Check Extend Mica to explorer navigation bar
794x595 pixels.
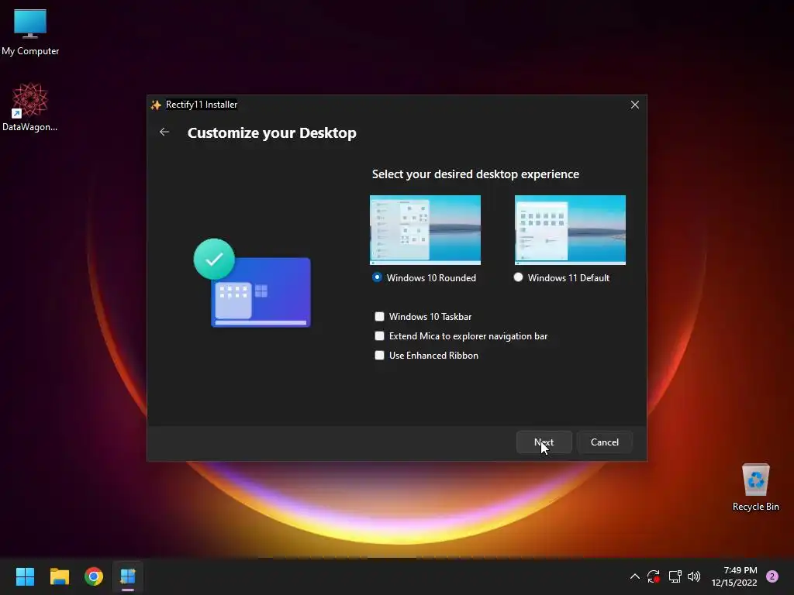pyautogui.click(x=379, y=336)
